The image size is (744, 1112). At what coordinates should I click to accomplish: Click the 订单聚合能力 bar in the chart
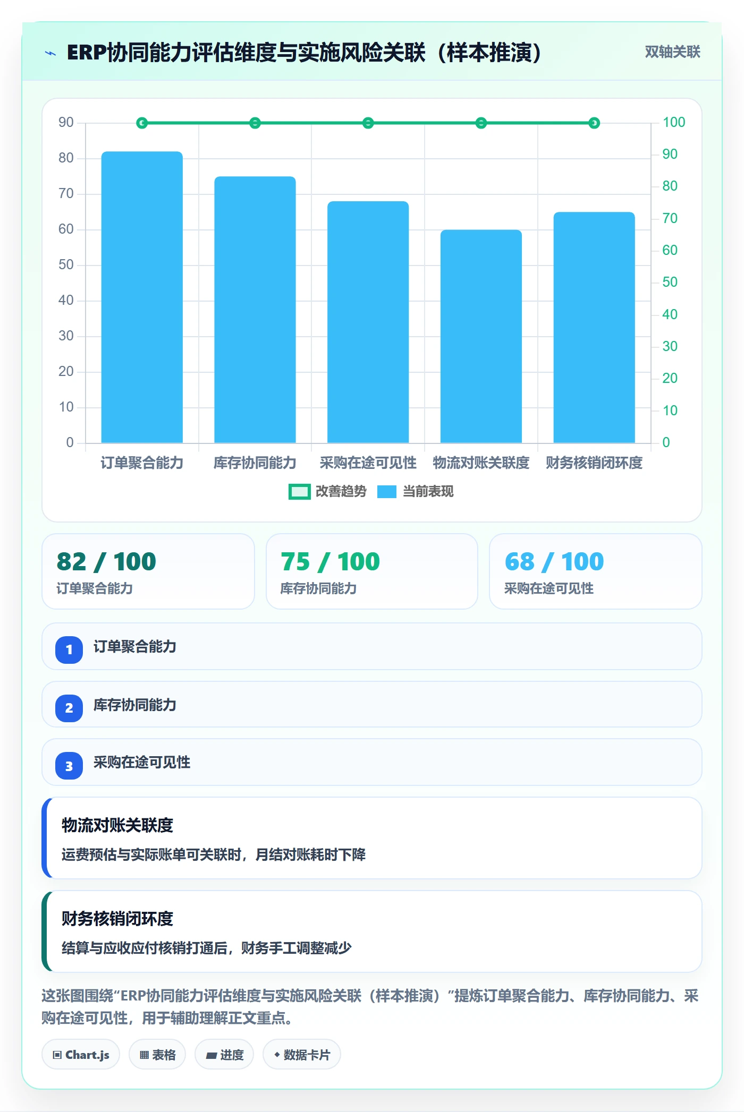click(x=142, y=297)
